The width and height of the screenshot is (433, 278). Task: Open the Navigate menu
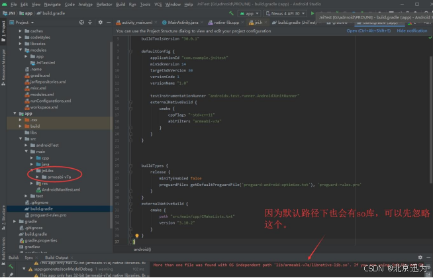tap(52, 4)
